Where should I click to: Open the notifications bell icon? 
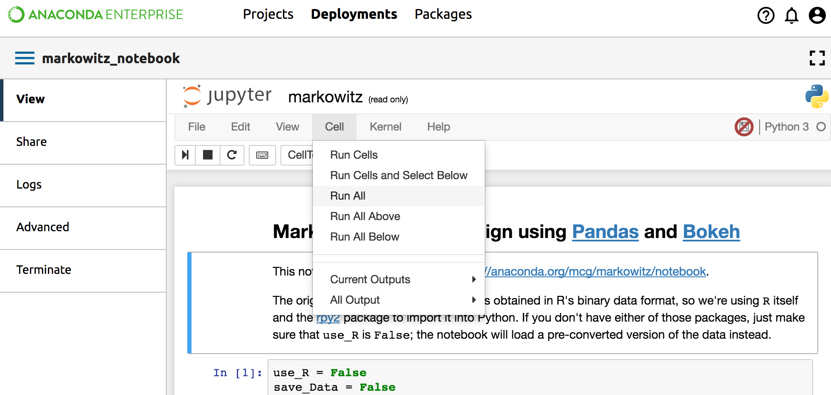tap(791, 16)
